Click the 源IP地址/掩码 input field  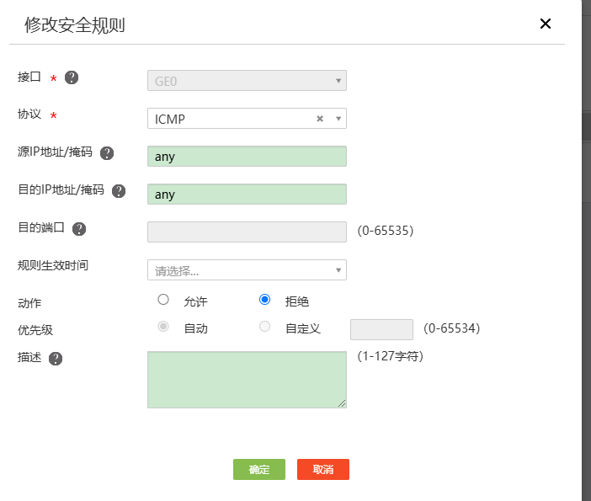pos(246,157)
